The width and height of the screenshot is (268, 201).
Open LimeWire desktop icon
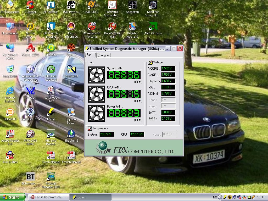pyautogui.click(x=51, y=50)
